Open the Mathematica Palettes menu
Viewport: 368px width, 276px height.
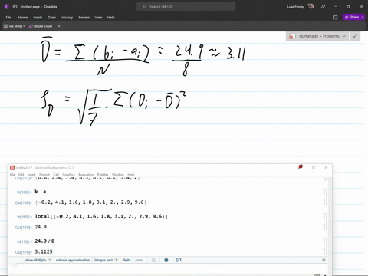point(103,175)
